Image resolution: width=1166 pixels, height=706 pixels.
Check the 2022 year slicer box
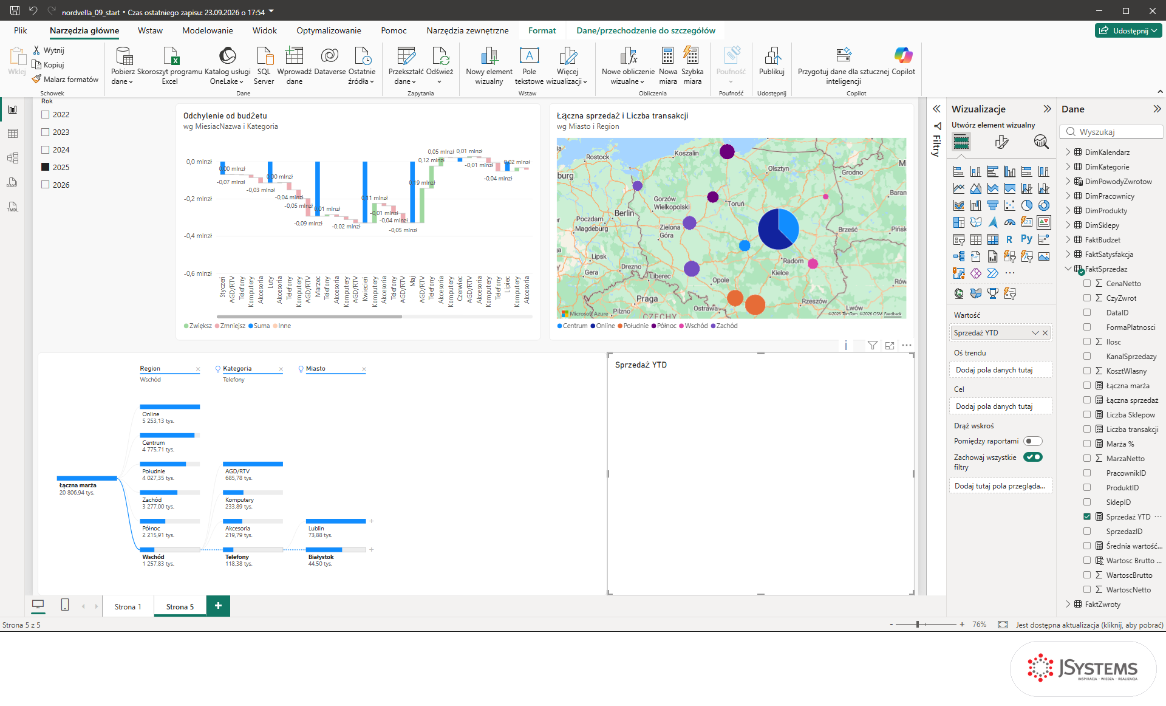tap(45, 114)
